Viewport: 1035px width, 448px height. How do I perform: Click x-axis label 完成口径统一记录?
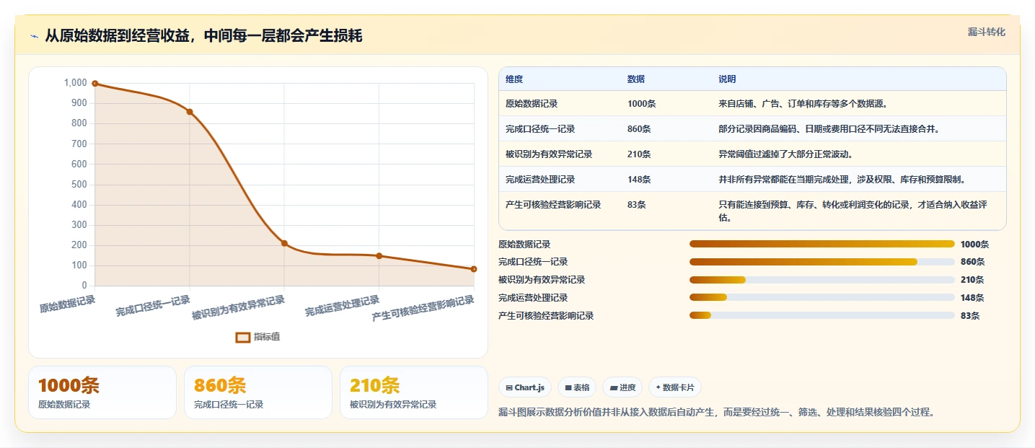click(x=153, y=306)
